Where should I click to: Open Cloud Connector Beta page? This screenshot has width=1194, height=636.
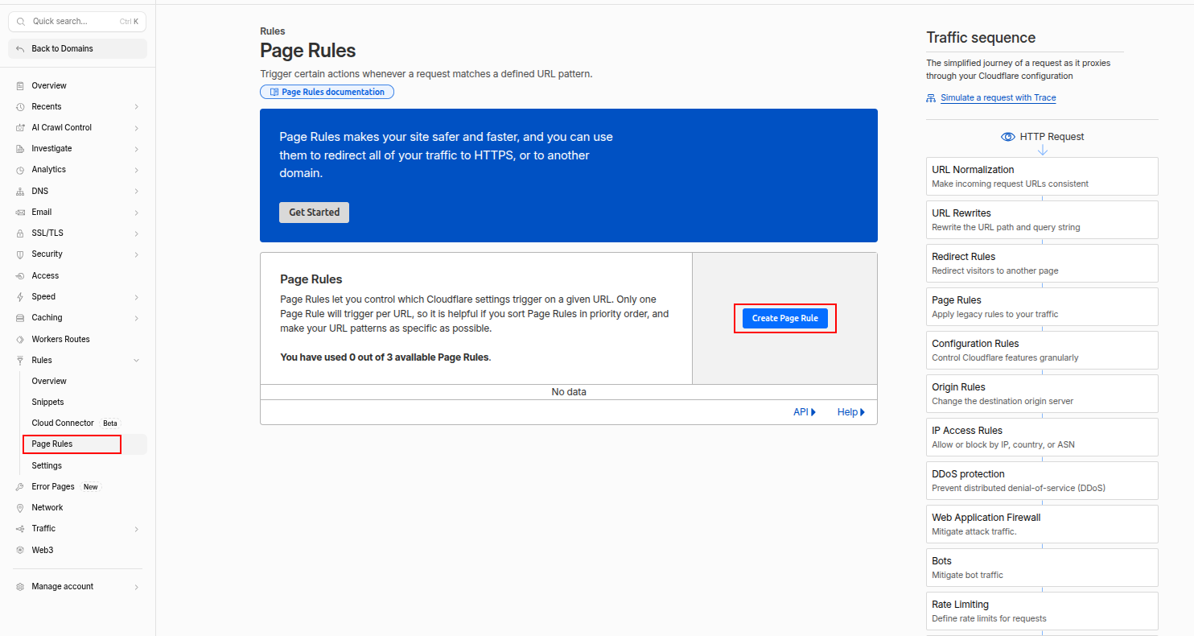[x=75, y=423]
